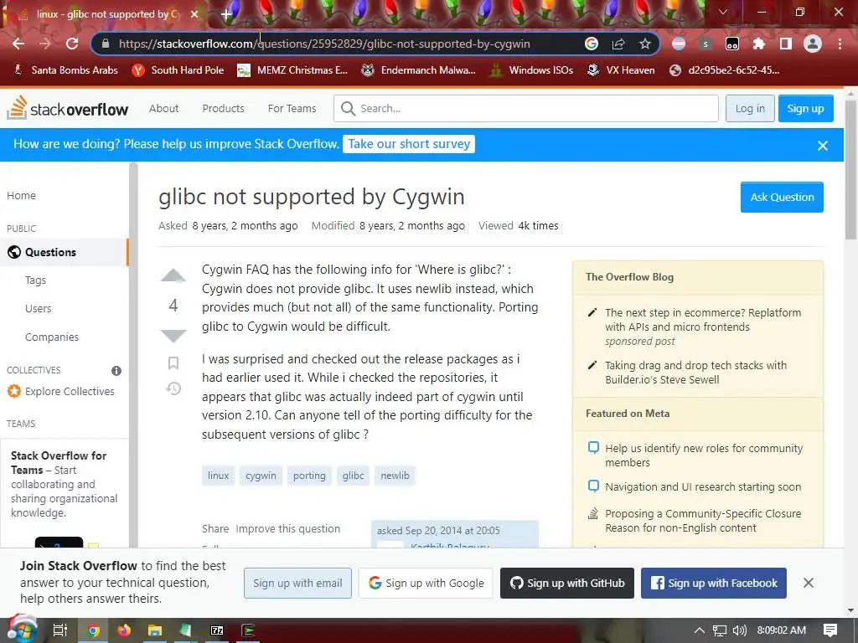Click the Ask Question button
Viewport: 858px width, 643px height.
[782, 197]
